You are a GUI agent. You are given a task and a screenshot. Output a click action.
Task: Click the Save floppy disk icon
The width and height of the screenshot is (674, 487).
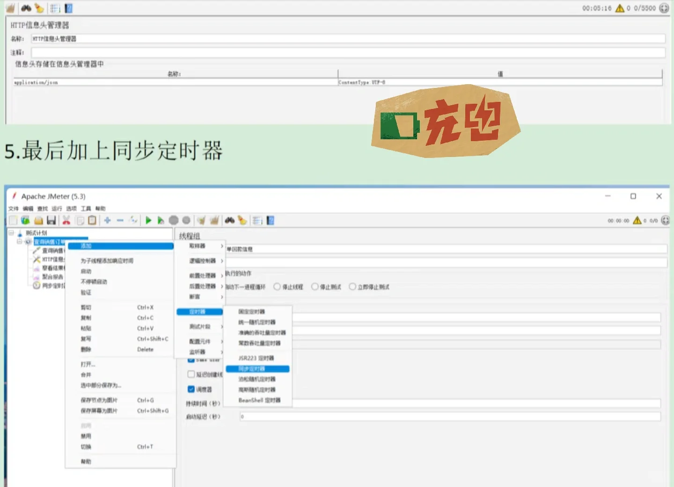[x=51, y=220]
